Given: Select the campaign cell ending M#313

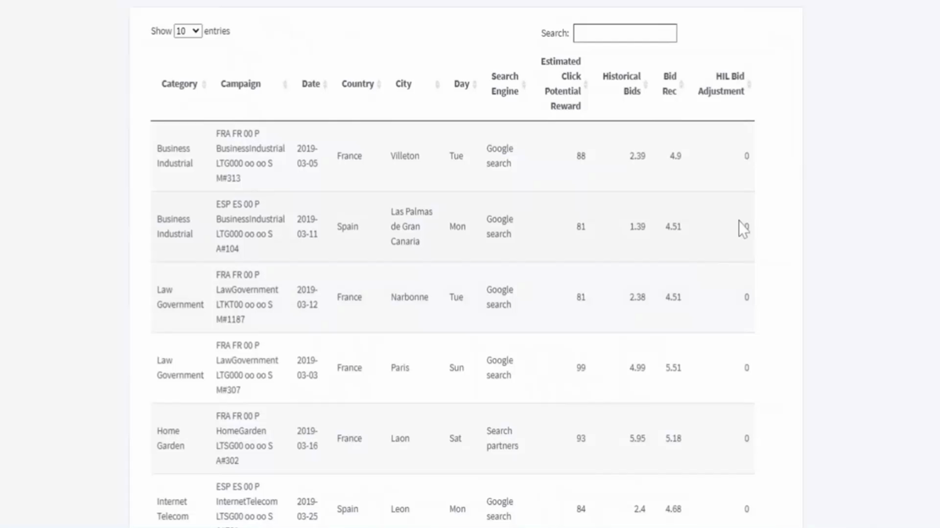Looking at the screenshot, I should 251,156.
